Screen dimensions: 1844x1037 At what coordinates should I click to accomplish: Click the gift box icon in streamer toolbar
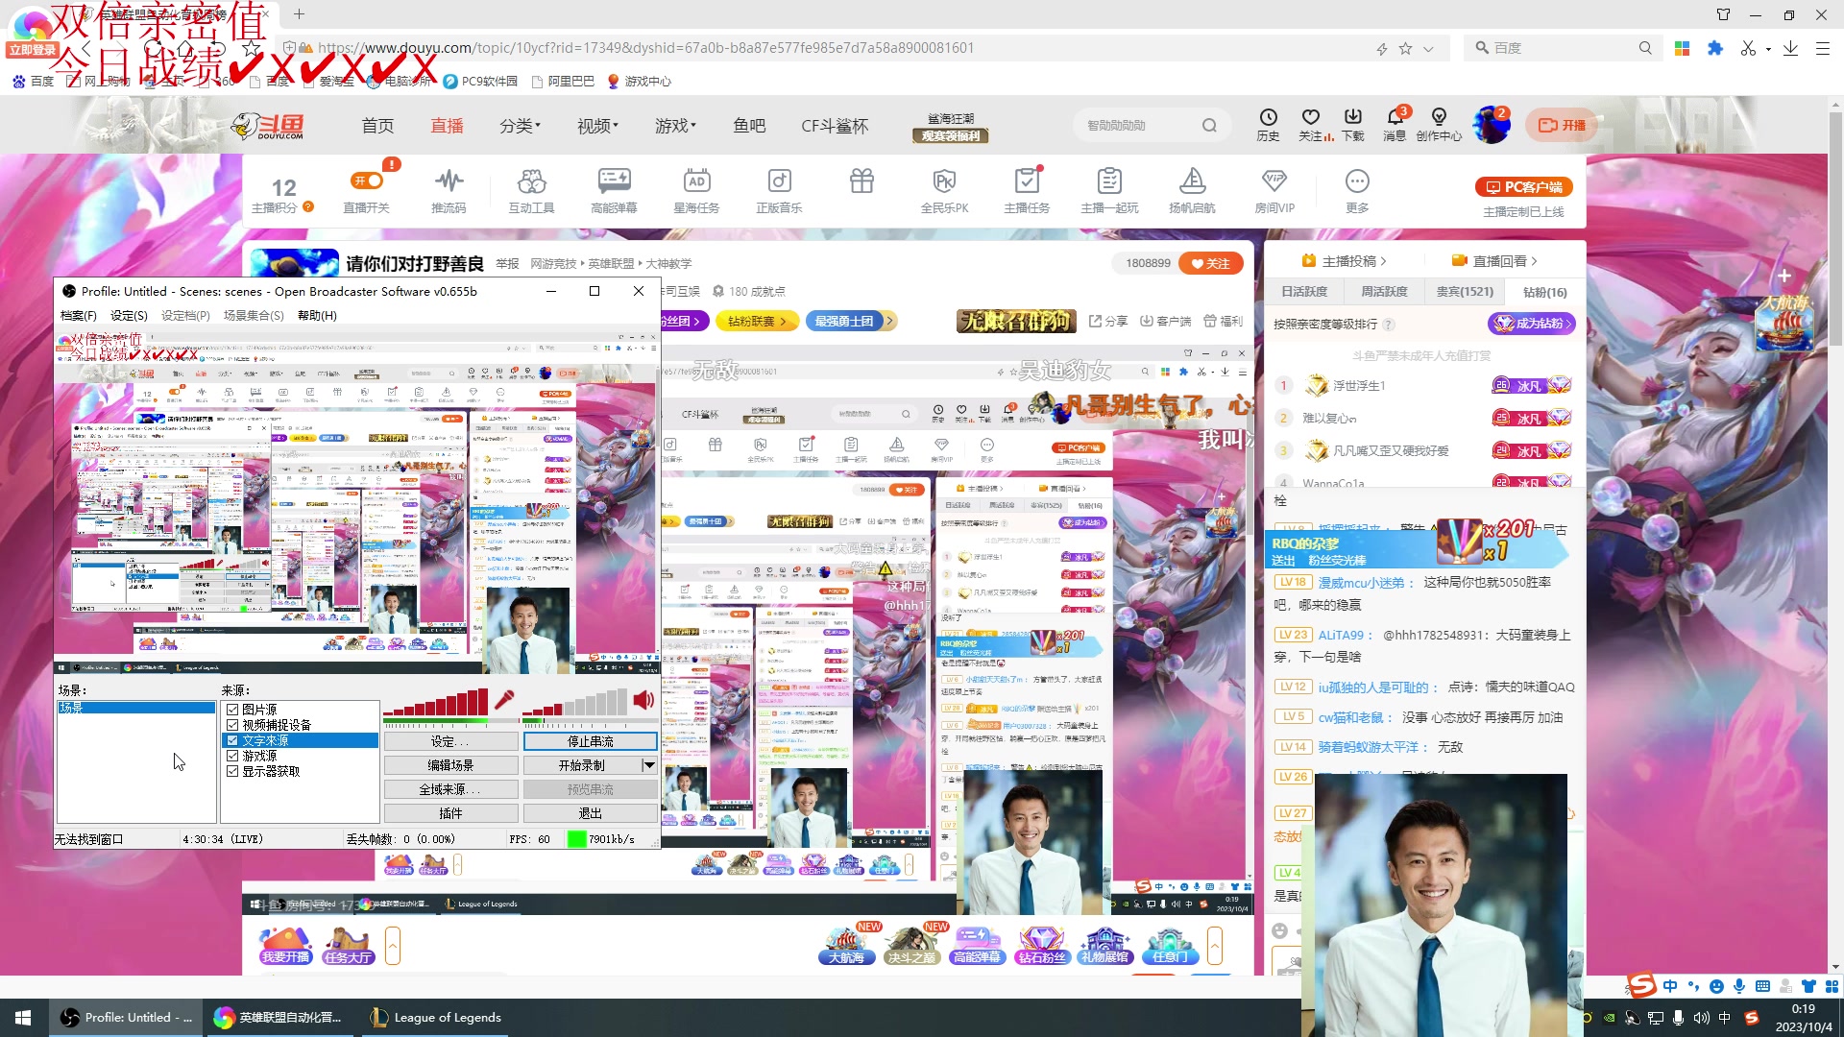[x=861, y=181]
